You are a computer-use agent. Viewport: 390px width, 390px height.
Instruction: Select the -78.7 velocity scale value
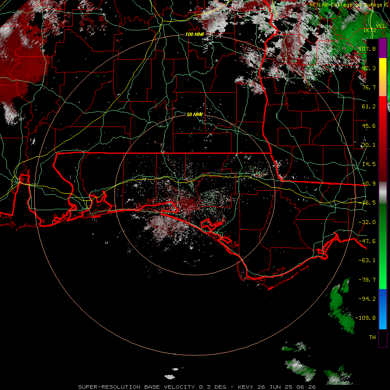click(367, 280)
